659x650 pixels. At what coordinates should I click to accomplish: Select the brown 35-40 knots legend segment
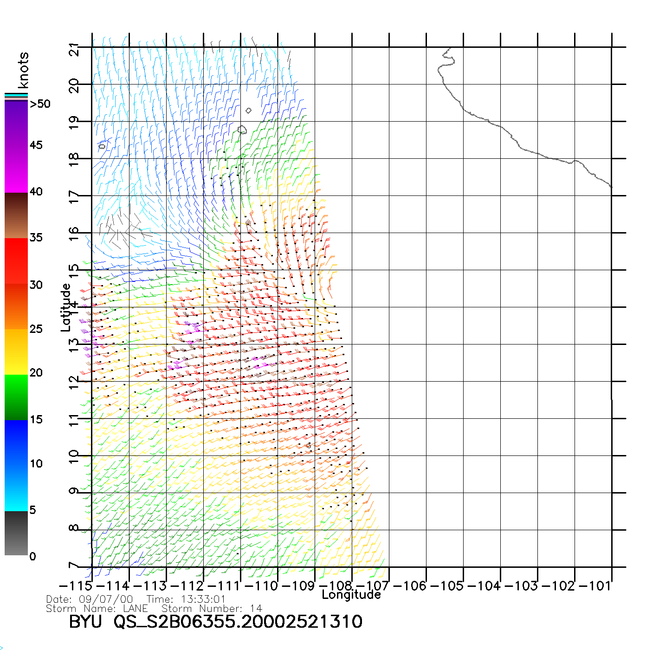16,215
